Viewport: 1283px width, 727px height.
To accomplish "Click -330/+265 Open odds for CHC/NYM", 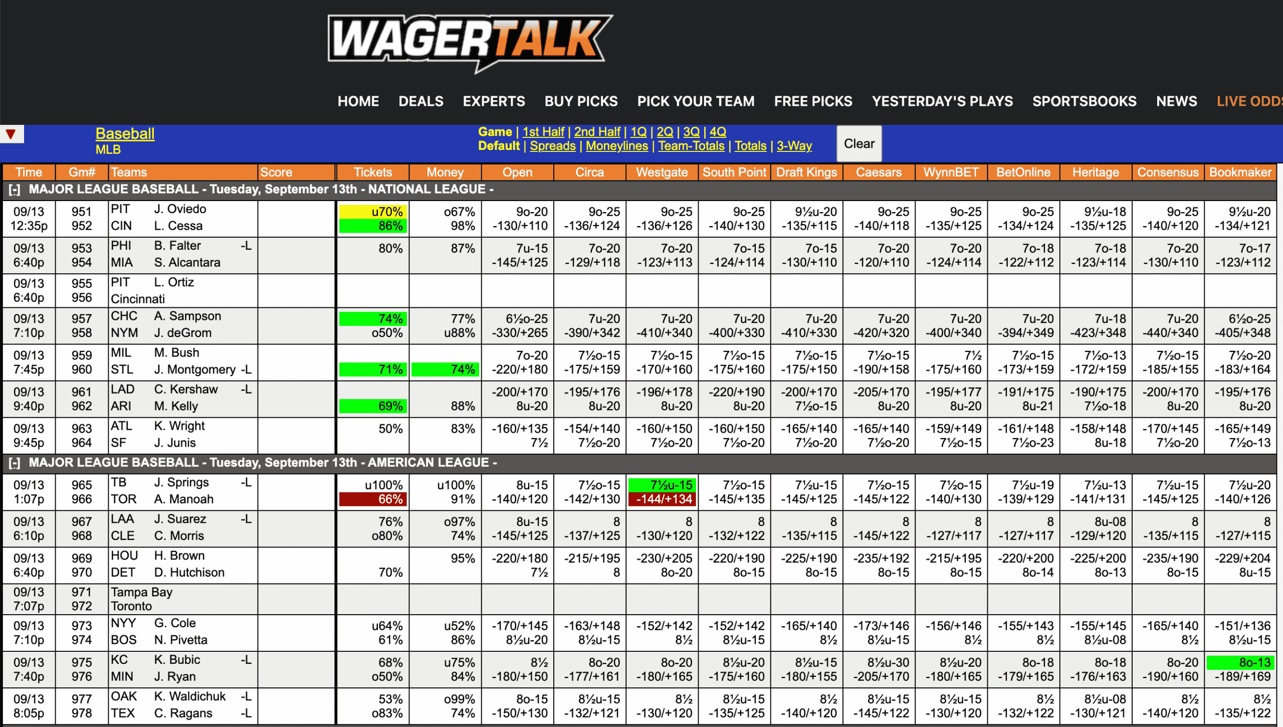I will coord(520,333).
